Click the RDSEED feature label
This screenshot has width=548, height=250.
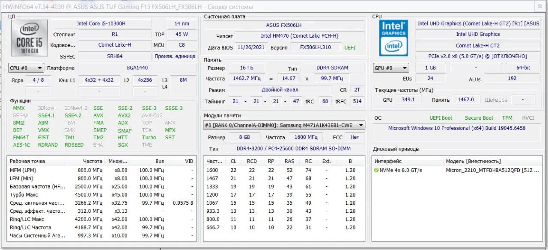tap(74, 145)
